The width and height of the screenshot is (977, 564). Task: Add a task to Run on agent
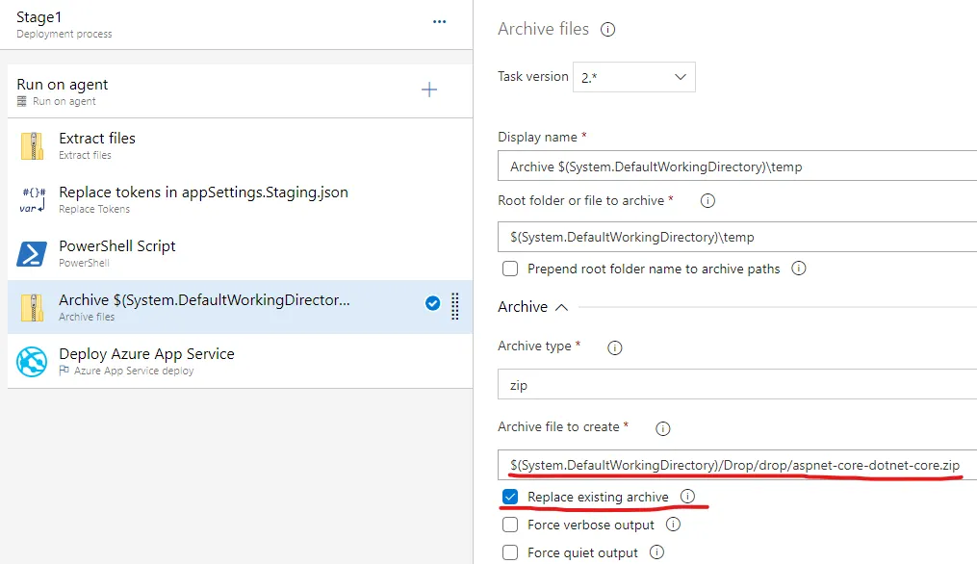tap(429, 90)
